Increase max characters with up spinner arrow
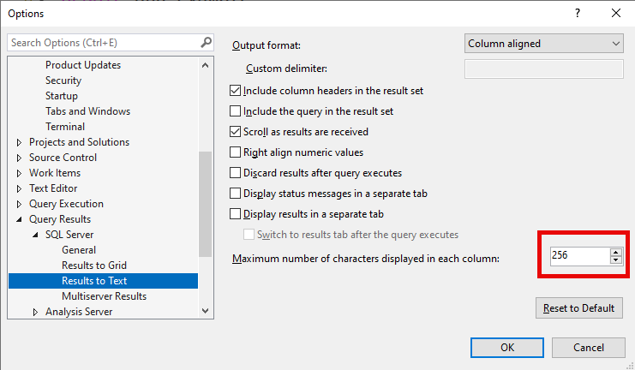Image resolution: width=635 pixels, height=370 pixels. click(615, 252)
